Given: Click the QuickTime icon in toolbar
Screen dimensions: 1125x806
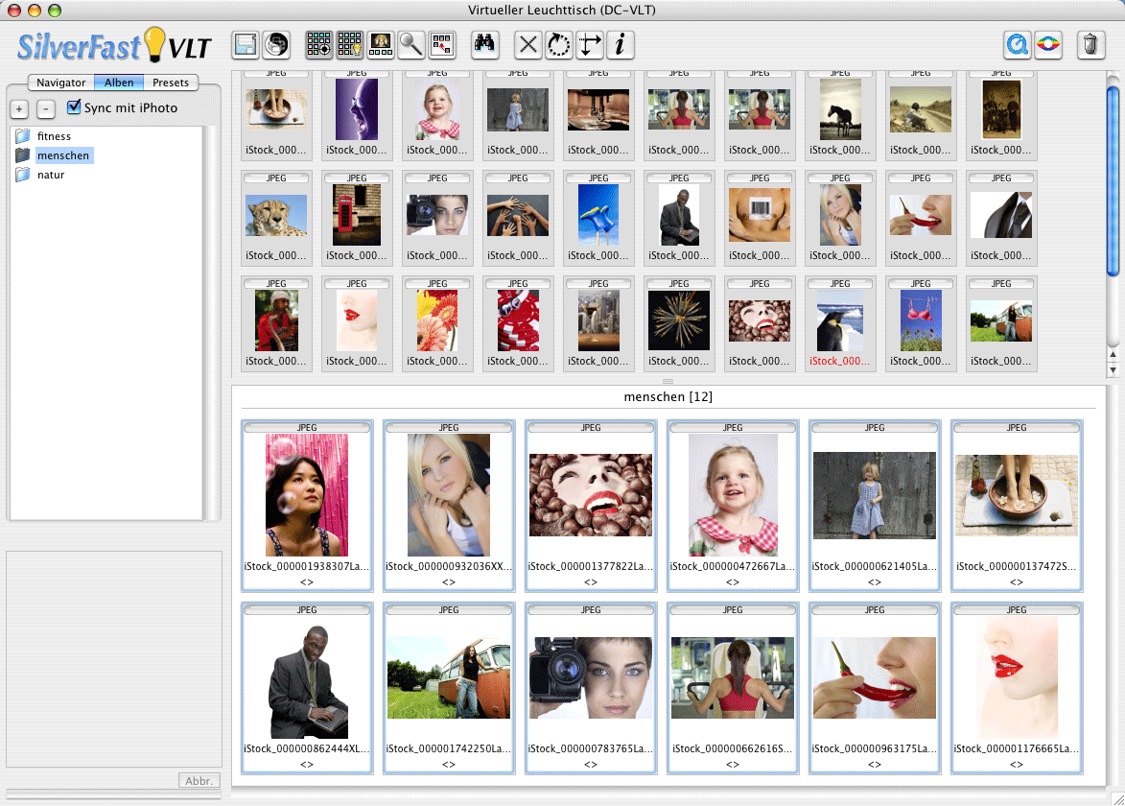Looking at the screenshot, I should [1018, 45].
